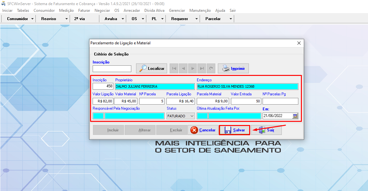The width and height of the screenshot is (368, 191).
Task: Click the Nº Parcelas Pg field
Action: tap(280, 101)
